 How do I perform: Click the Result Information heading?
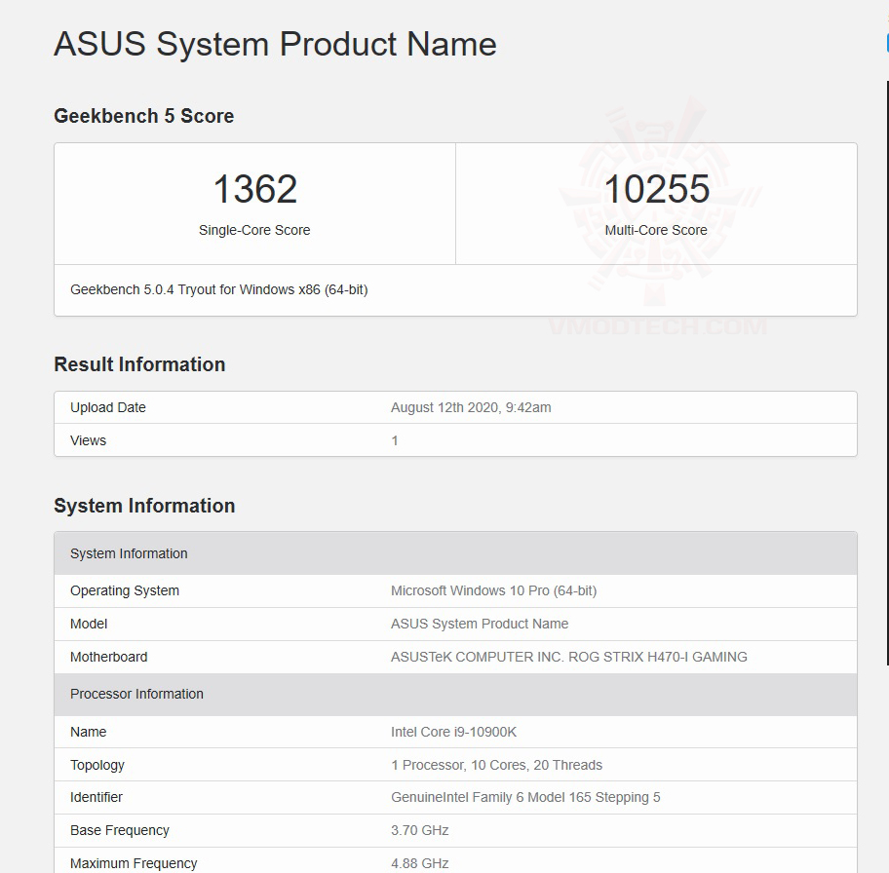[139, 364]
